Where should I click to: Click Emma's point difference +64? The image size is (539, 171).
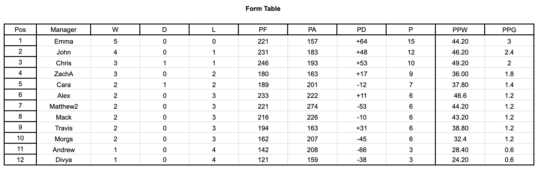coord(362,42)
